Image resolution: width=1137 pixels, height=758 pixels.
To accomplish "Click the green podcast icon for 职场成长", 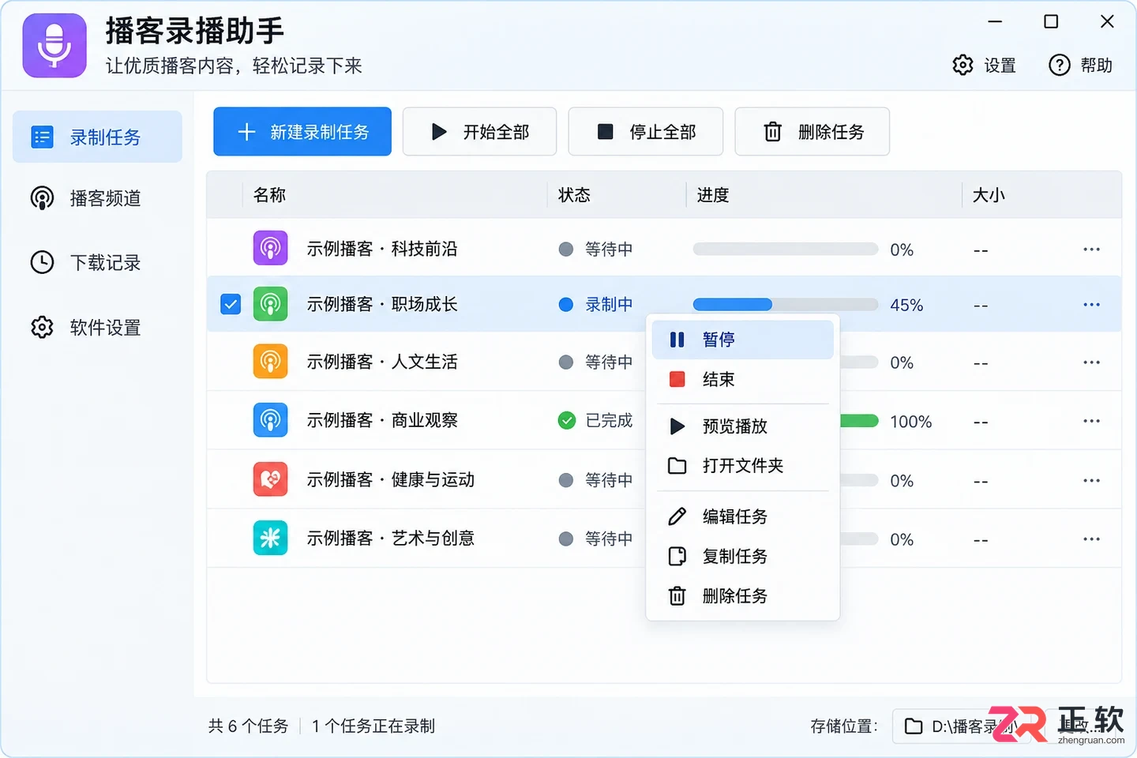I will coord(270,304).
